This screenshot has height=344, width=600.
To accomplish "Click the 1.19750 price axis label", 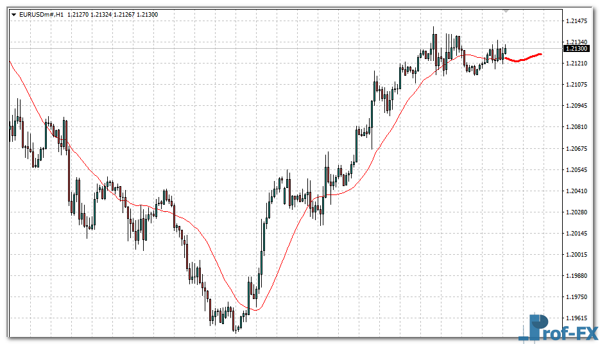I will click(x=576, y=297).
